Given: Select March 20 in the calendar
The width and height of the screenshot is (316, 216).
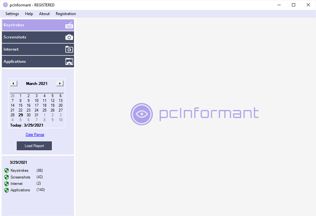Looking at the screenshot, I should 61,105.
